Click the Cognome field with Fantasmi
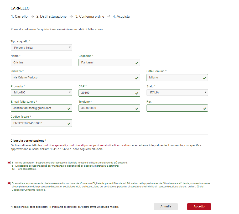This screenshot has width=239, height=214. (x=109, y=62)
